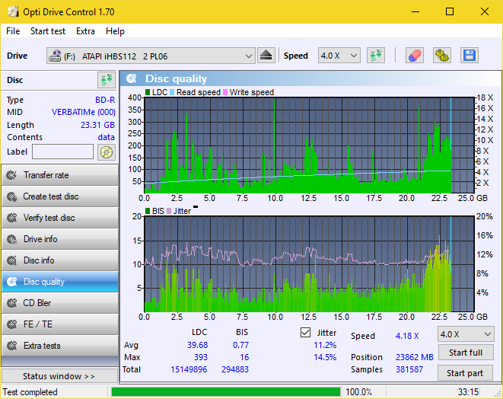Viewport: 503px width, 399px height.
Task: Switch to the Transfer rate view
Action: click(x=60, y=175)
